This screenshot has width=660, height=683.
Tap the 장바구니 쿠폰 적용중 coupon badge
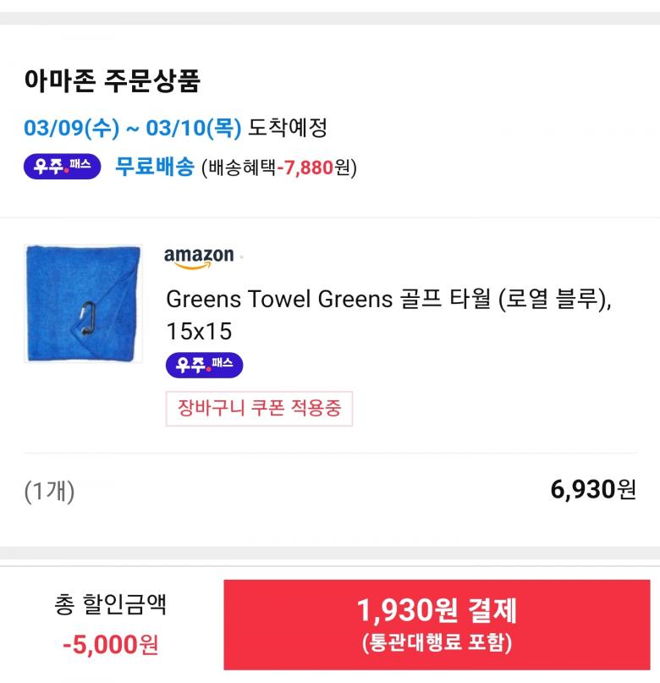click(259, 409)
